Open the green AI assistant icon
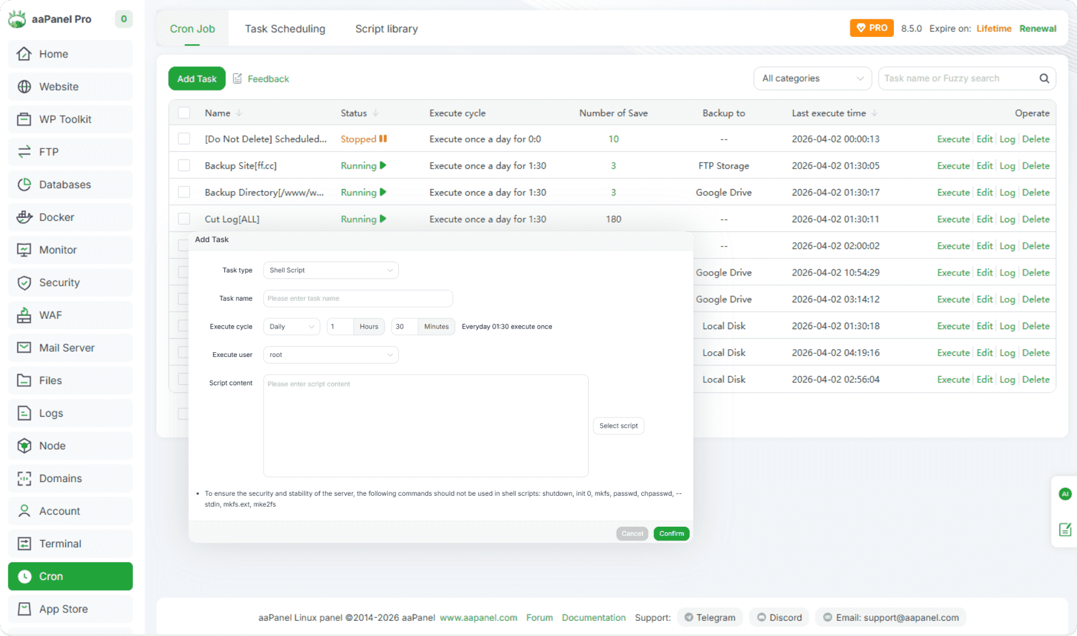This screenshot has height=636, width=1077. [x=1065, y=494]
